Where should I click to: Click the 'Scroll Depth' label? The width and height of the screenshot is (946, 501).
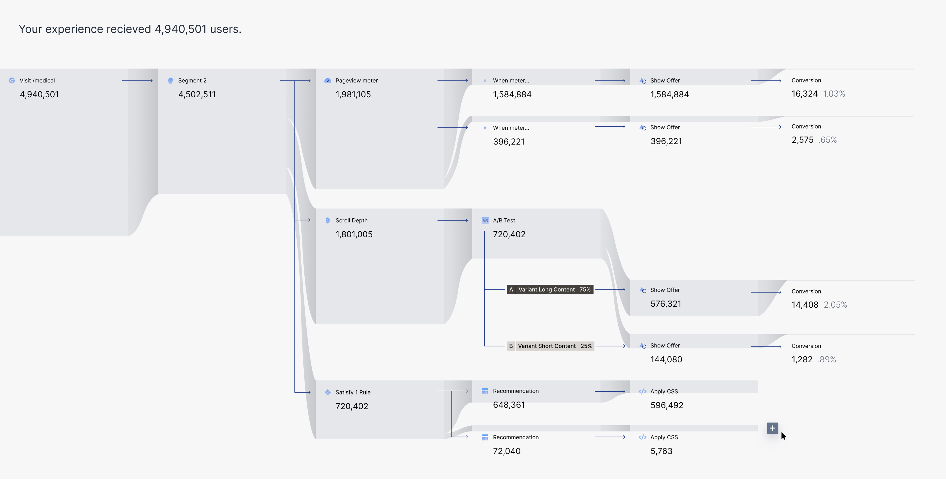click(x=351, y=221)
